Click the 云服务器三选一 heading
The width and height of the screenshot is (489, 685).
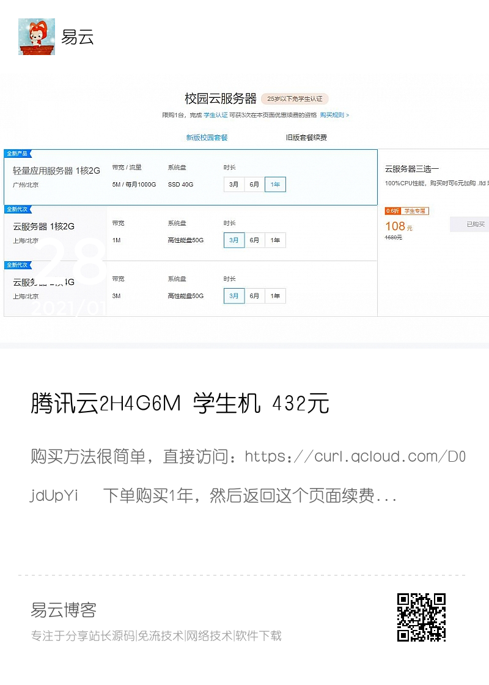(x=412, y=169)
